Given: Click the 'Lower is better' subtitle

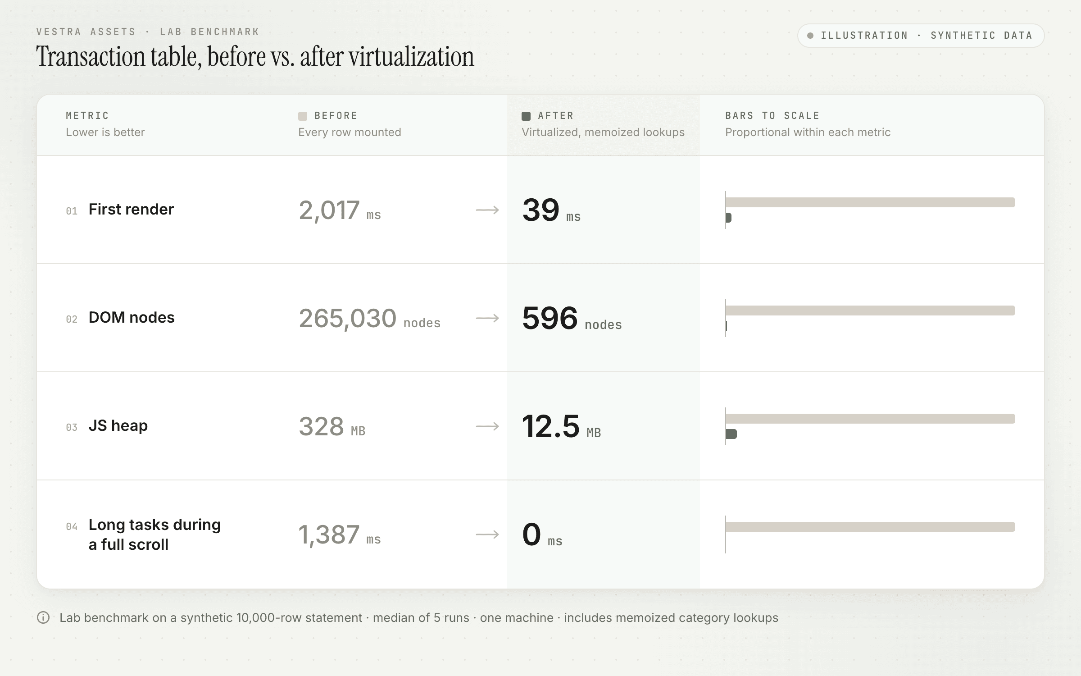Looking at the screenshot, I should pyautogui.click(x=105, y=132).
